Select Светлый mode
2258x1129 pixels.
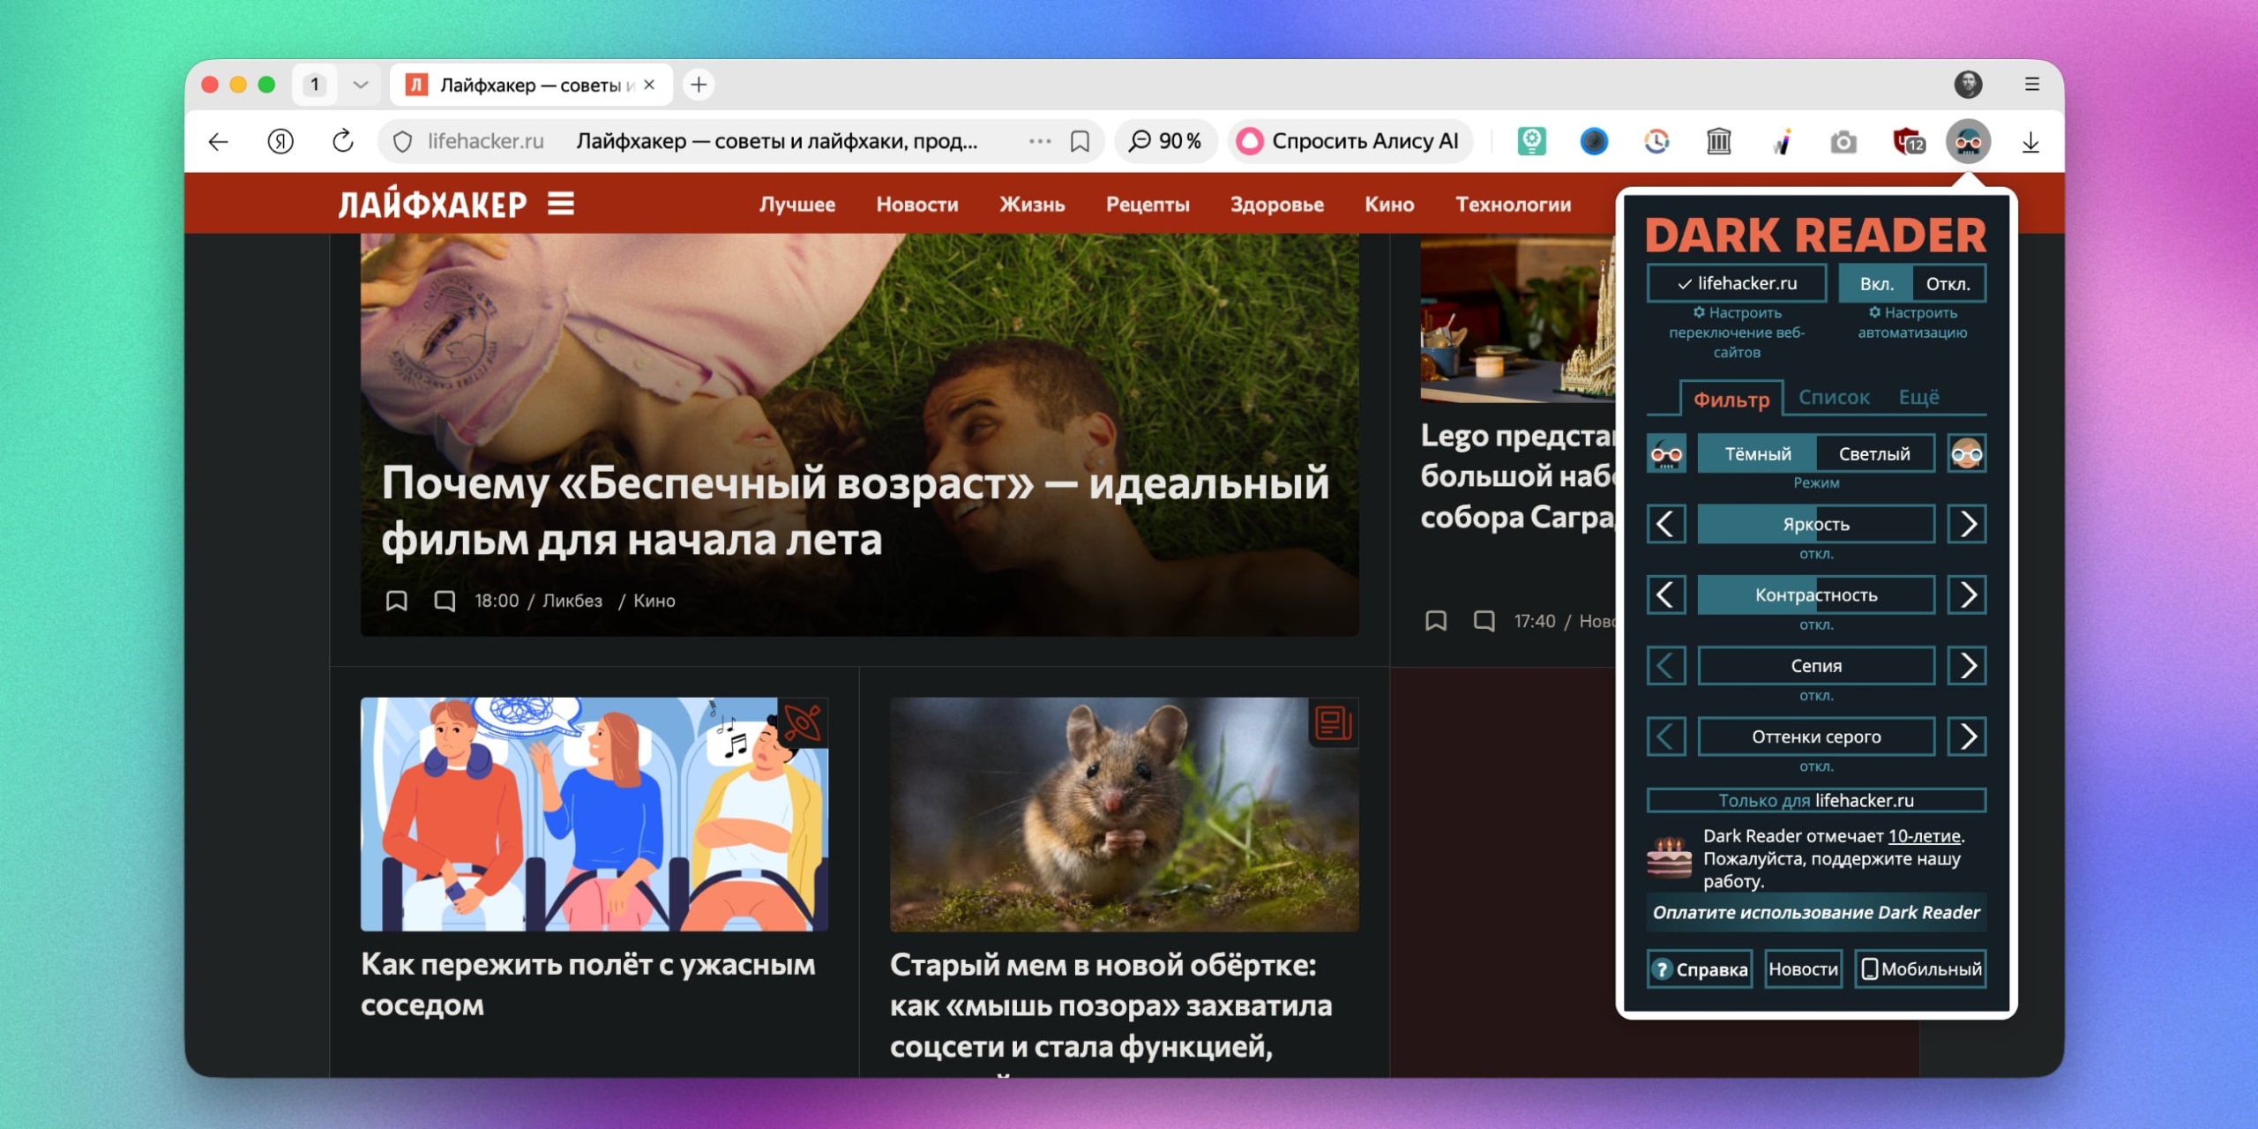[1874, 453]
